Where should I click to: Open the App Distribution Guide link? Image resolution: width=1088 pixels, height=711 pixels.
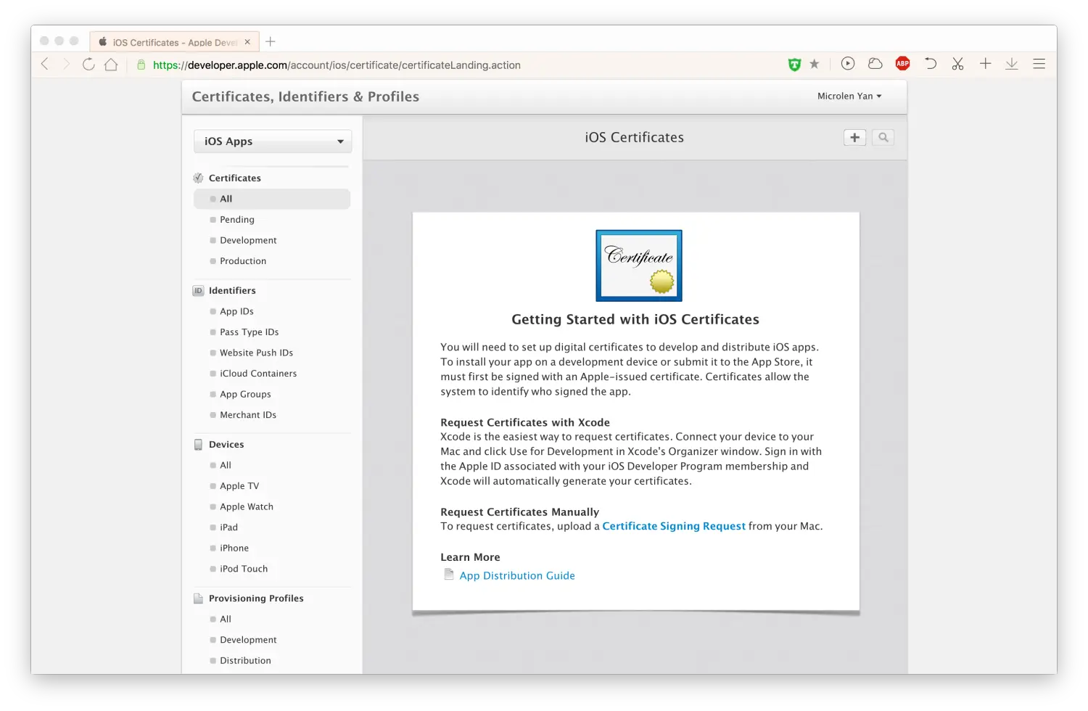tap(517, 575)
